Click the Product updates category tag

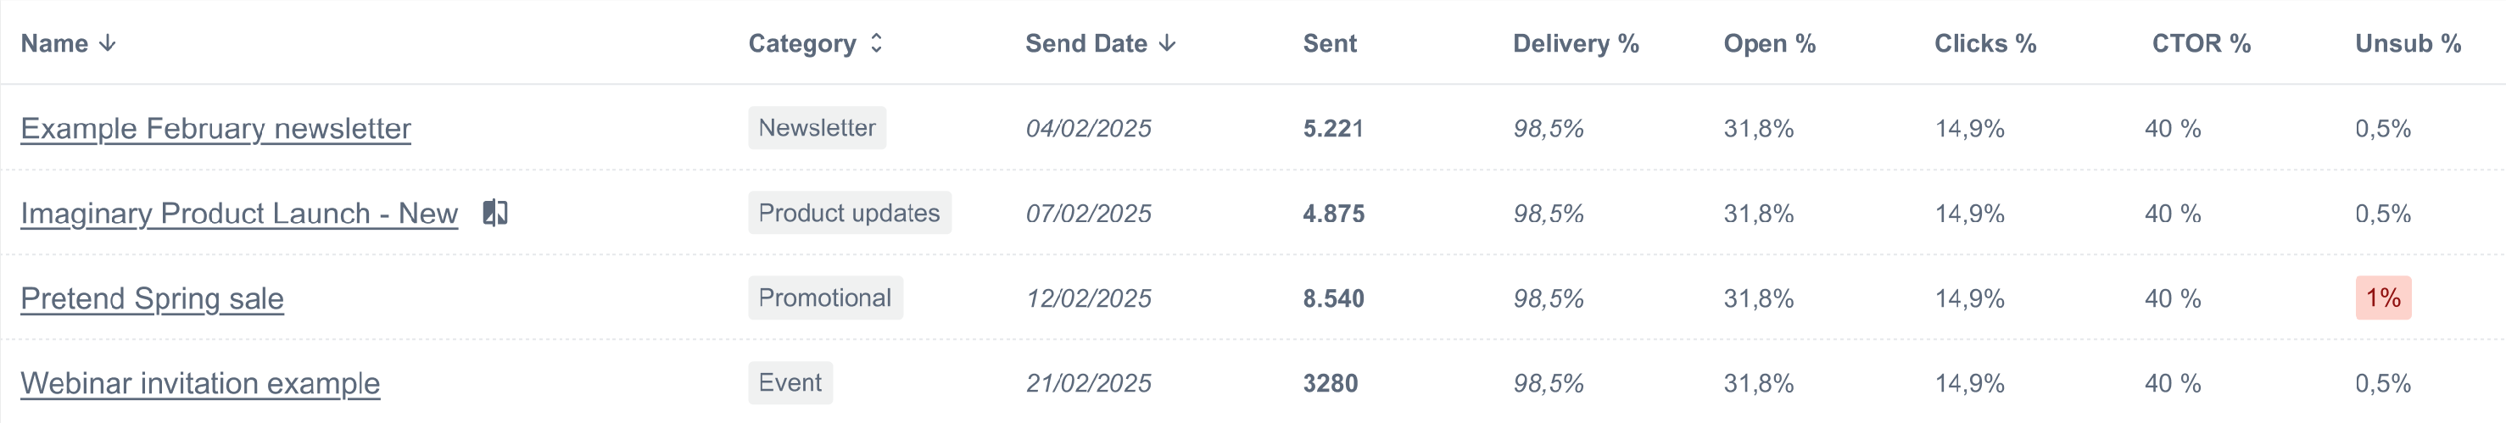[x=849, y=213]
